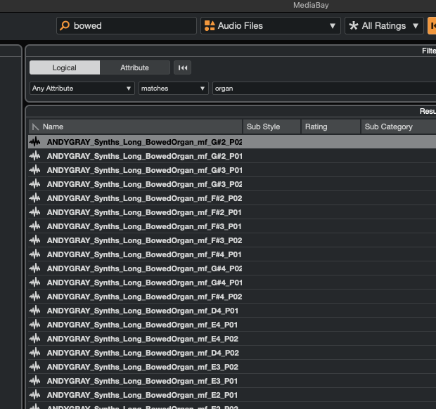
Task: Open the Audio Files type dropdown
Action: click(271, 25)
